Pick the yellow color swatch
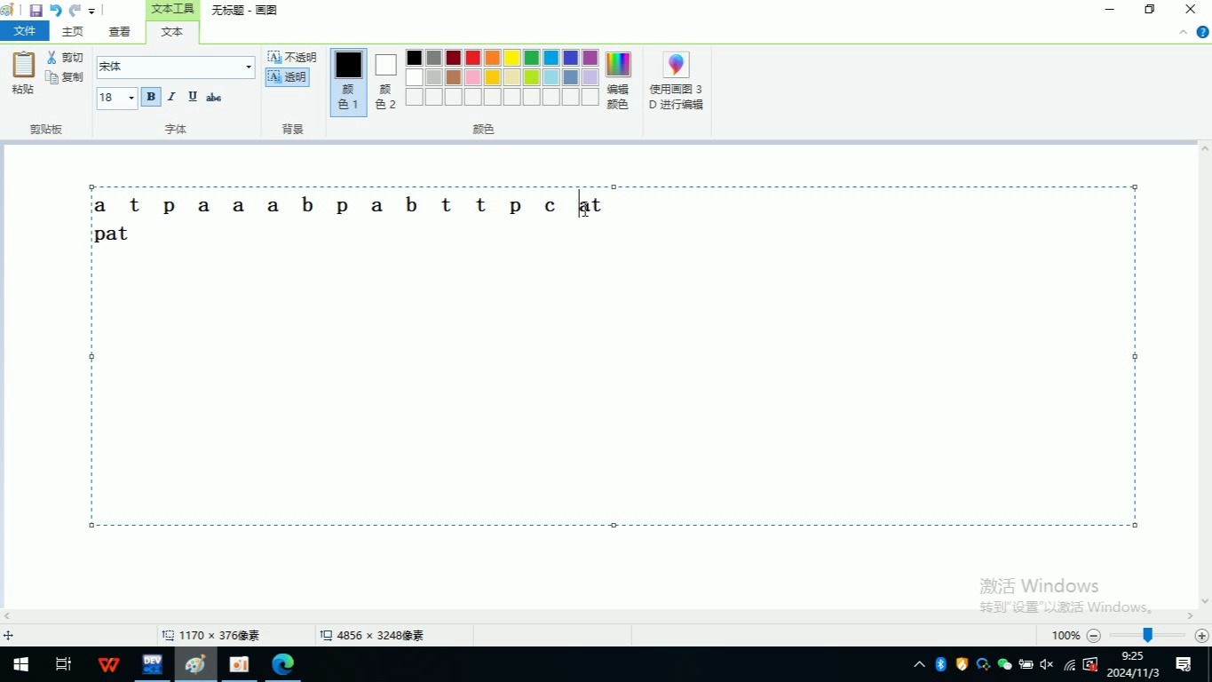The height and width of the screenshot is (682, 1212). pos(512,58)
